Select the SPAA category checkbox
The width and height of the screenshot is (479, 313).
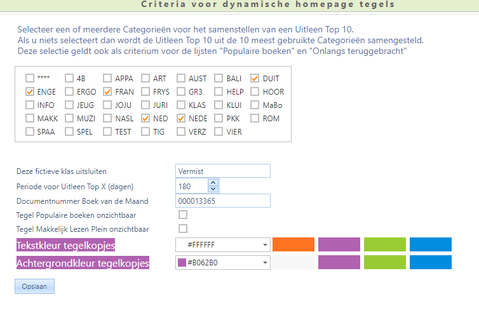pos(30,132)
